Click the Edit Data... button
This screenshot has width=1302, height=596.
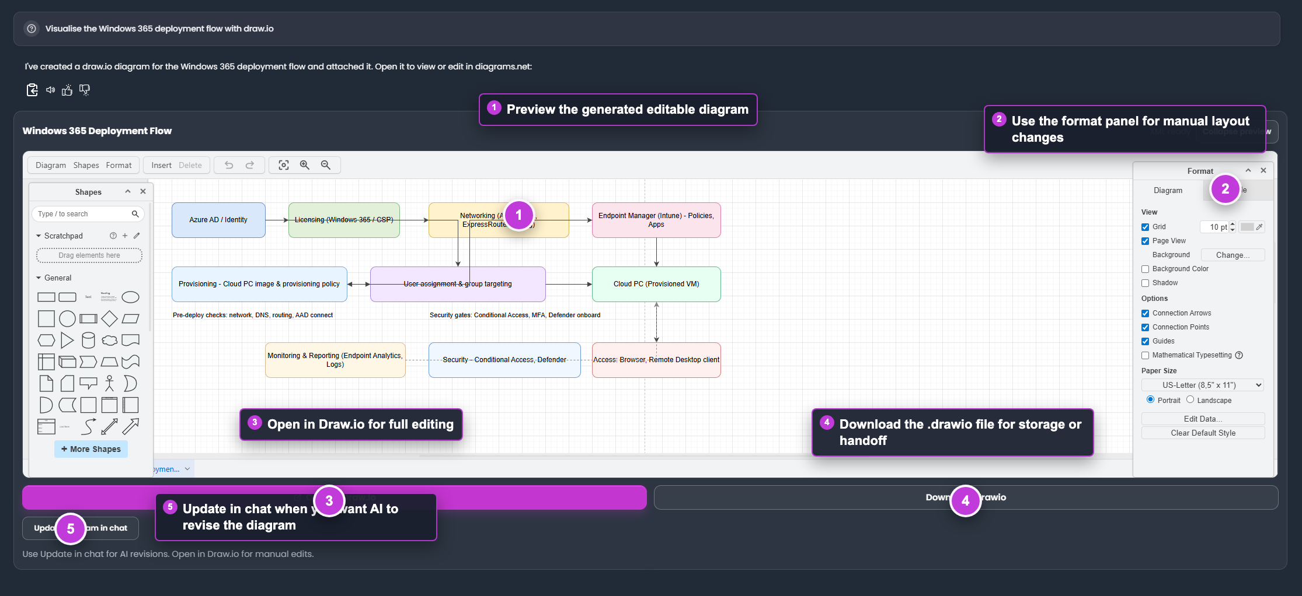[x=1203, y=419]
